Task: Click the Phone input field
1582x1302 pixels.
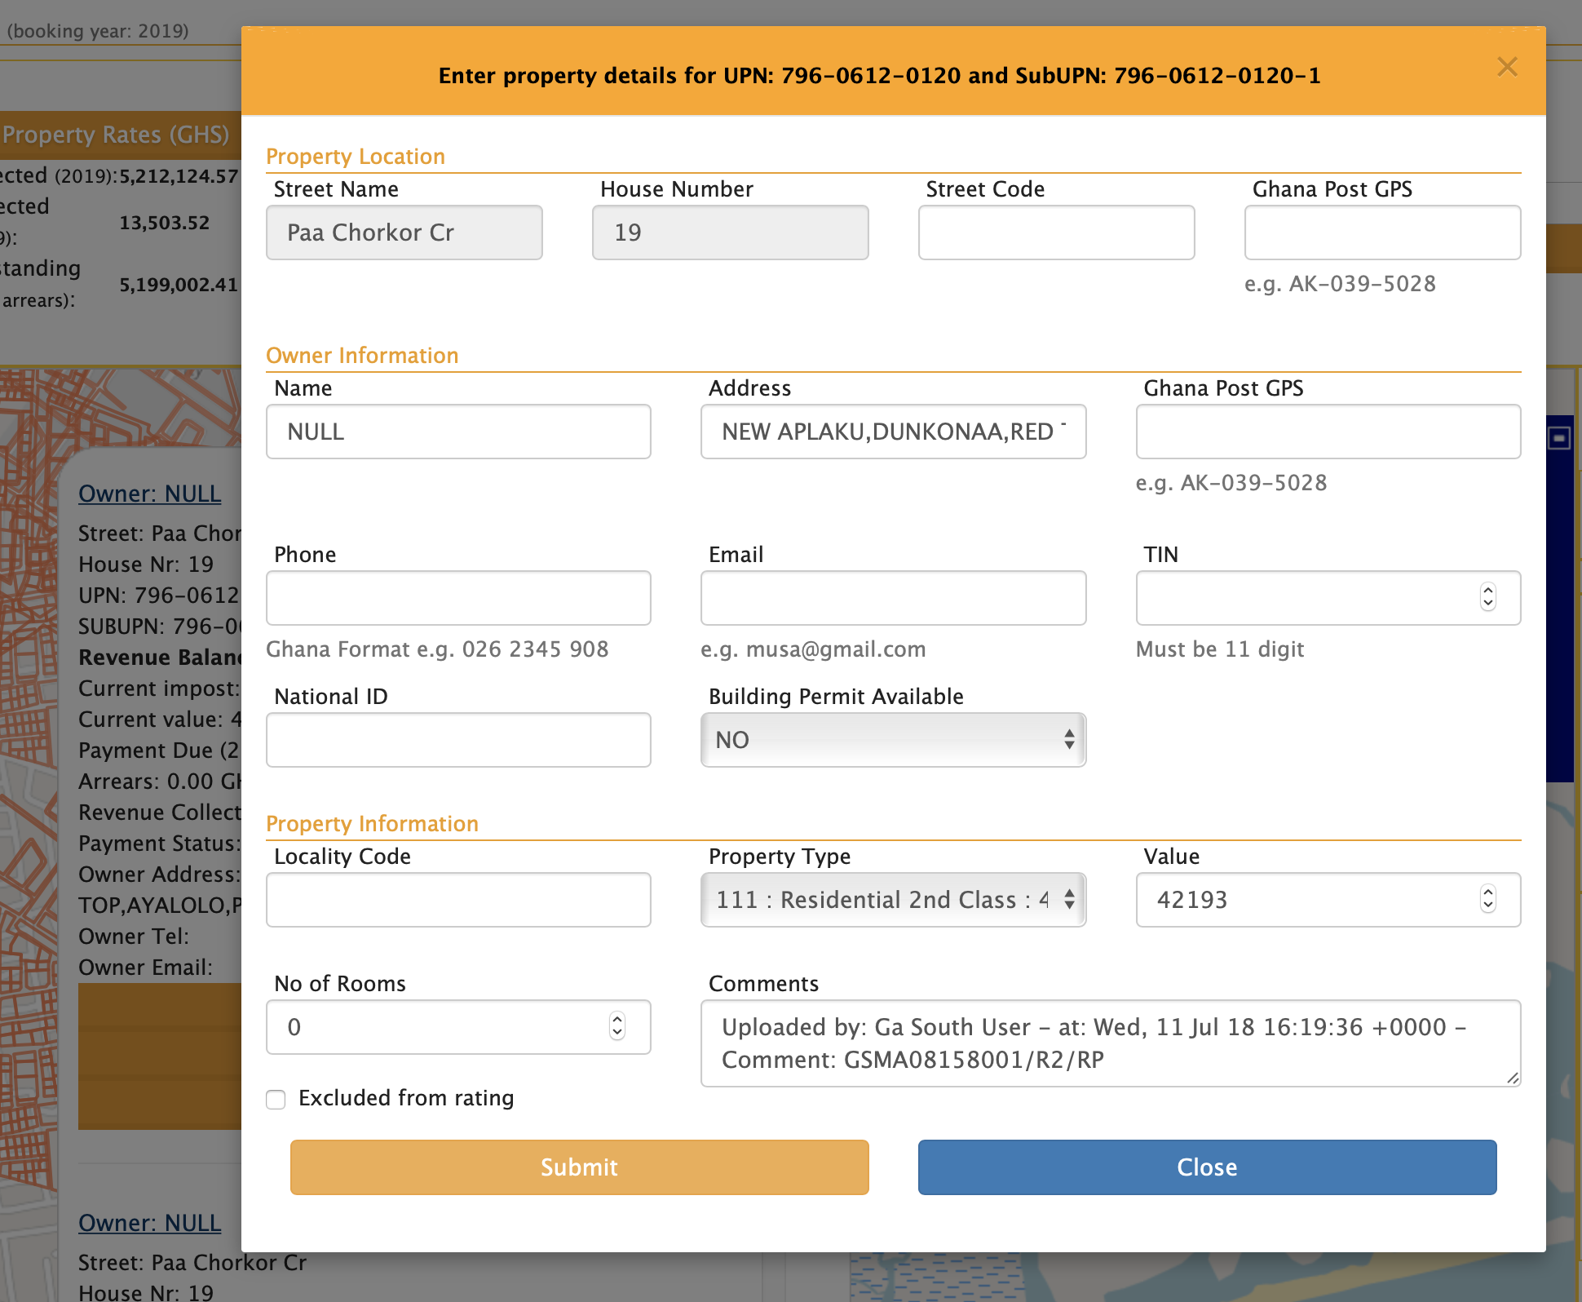Action: (x=458, y=598)
